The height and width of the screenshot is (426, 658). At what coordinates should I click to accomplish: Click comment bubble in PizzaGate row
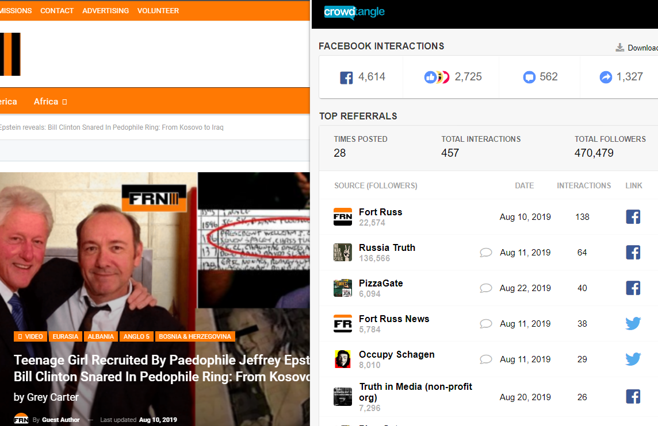[485, 288]
